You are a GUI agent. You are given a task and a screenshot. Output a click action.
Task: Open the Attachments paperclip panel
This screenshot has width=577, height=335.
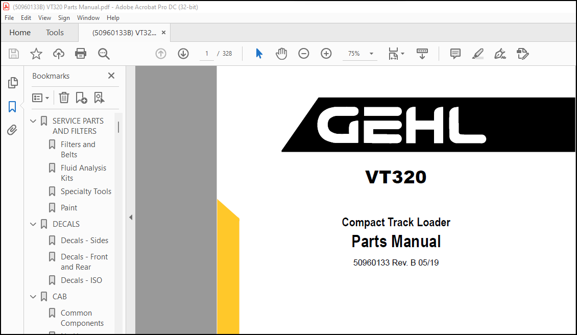click(12, 130)
